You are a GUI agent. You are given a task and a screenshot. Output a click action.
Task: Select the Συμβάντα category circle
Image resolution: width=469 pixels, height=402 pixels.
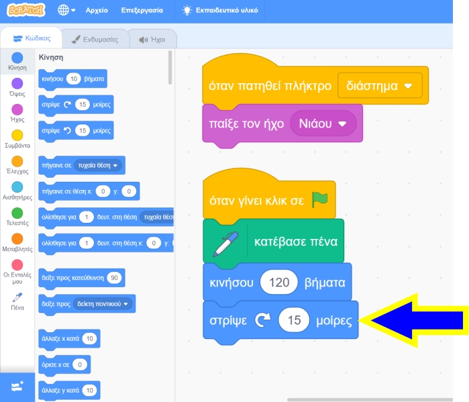17,136
